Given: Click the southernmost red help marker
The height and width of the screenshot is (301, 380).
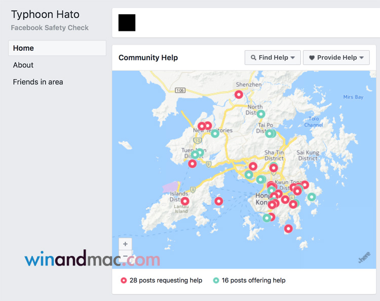Looking at the screenshot, I should click(288, 229).
